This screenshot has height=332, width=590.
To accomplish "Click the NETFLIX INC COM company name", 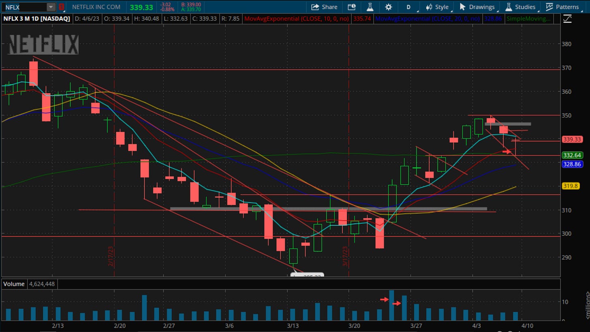I will click(96, 7).
